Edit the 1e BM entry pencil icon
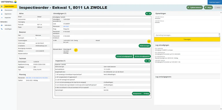This screenshot has height=110, width=222. [x=149, y=41]
